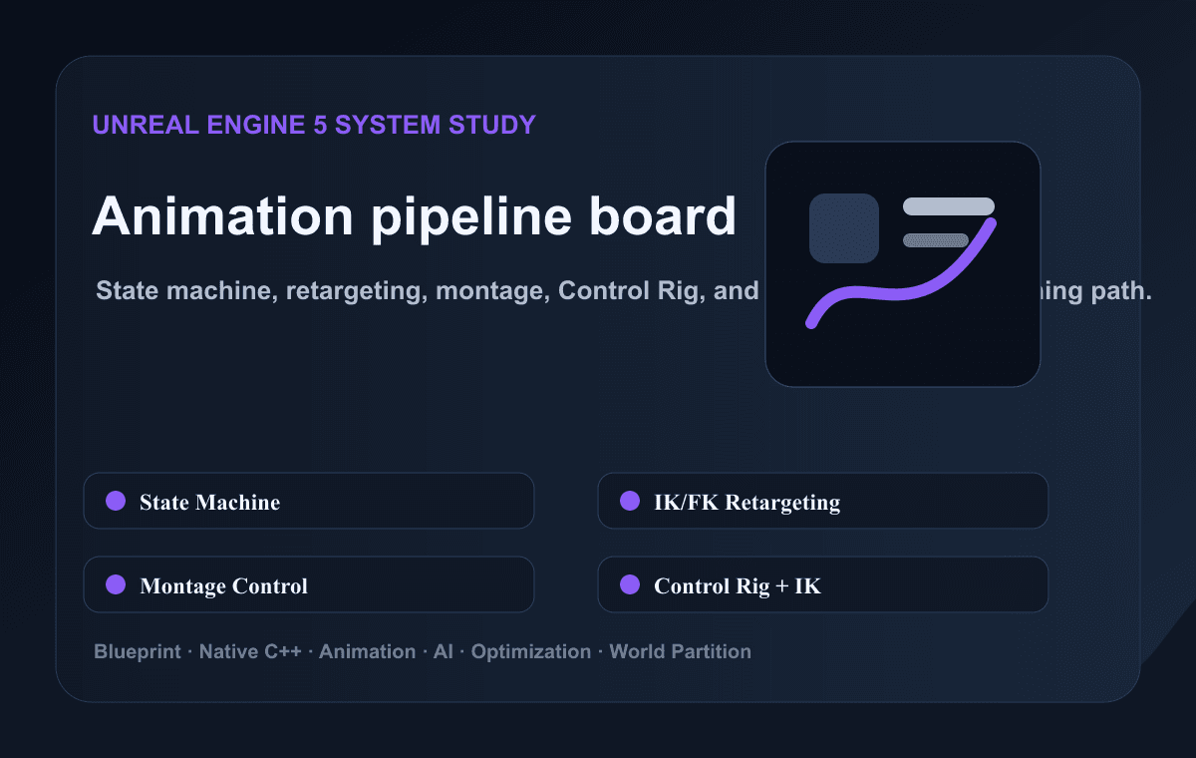Select the Optimization tag in the footer
Screen dimensions: 1196x758
[531, 651]
